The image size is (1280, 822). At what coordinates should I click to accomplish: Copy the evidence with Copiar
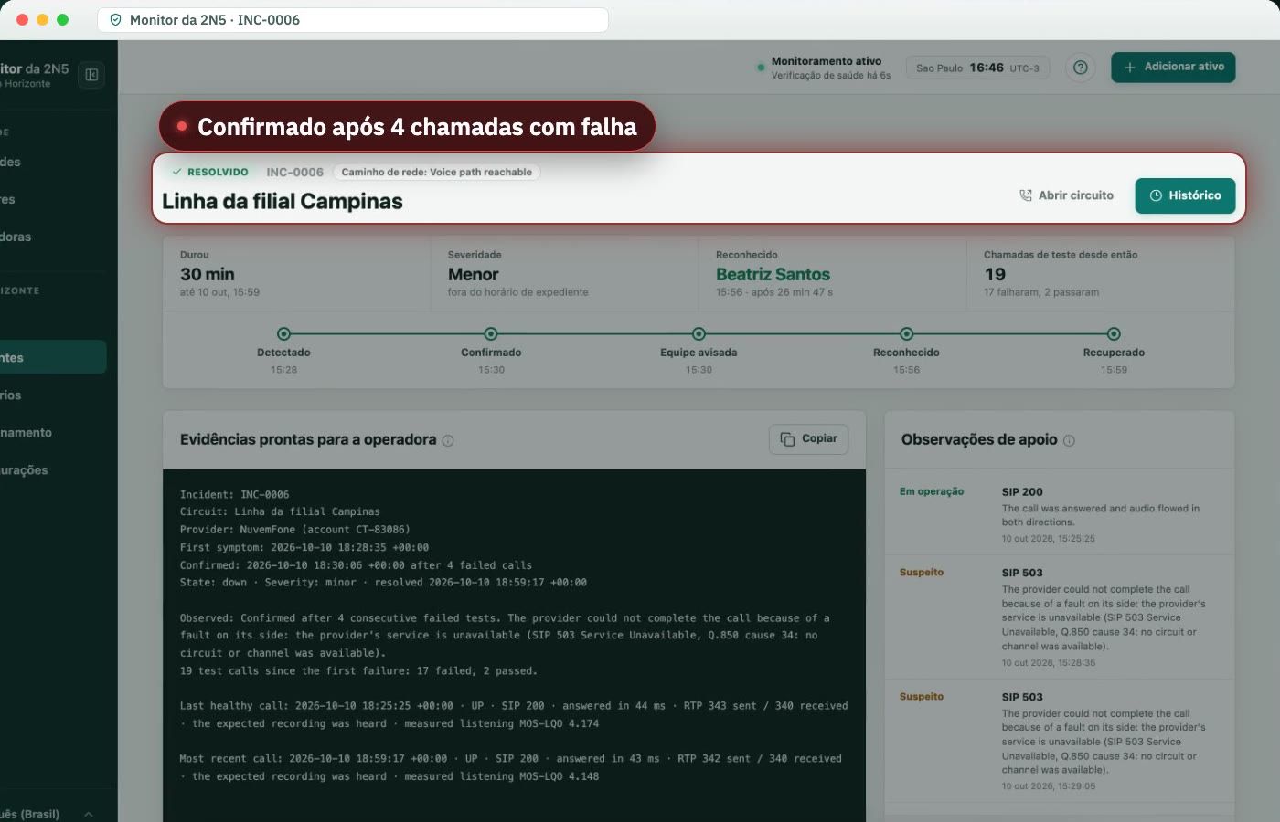pos(808,439)
